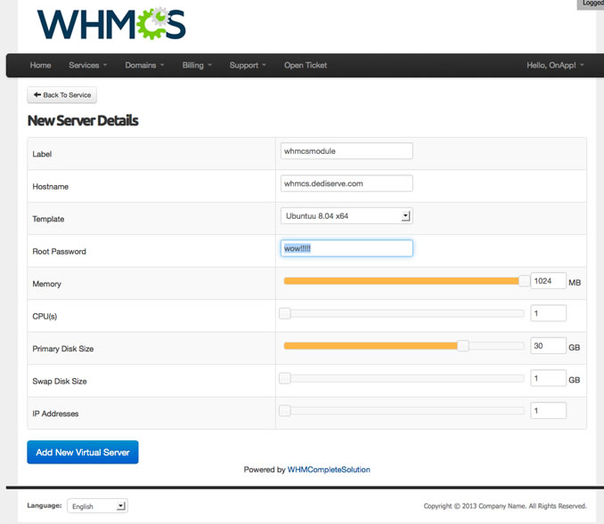Open the WHMCompleteSolution link
The image size is (604, 524).
[x=329, y=470]
